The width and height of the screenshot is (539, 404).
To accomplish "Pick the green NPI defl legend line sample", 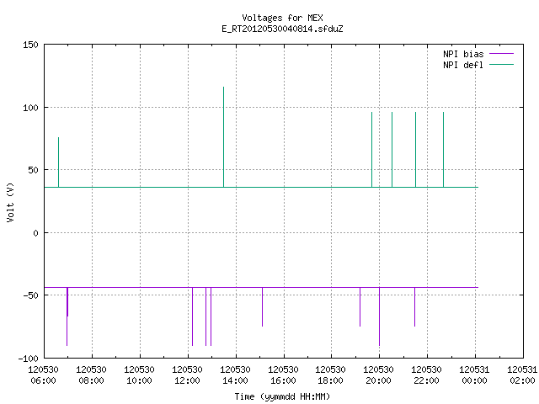I will pos(501,64).
